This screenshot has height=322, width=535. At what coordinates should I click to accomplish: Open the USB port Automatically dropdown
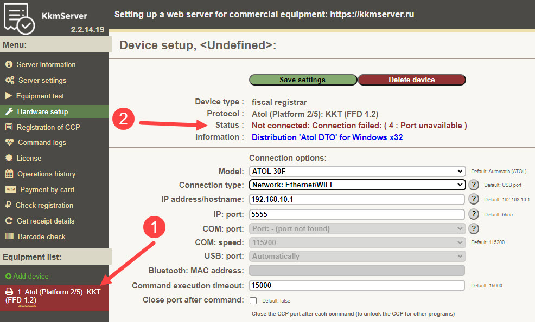pos(357,257)
